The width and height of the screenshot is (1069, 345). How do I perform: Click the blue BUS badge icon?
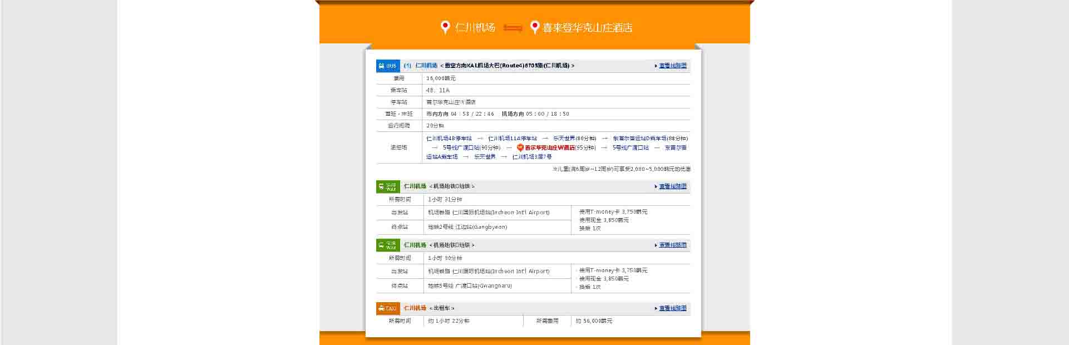coord(388,66)
